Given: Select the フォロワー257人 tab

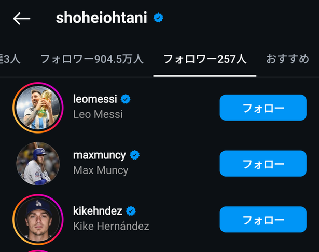Looking at the screenshot, I should (205, 59).
